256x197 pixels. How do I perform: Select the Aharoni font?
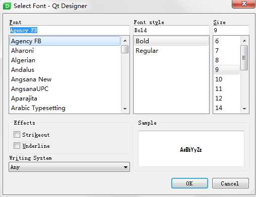65,51
